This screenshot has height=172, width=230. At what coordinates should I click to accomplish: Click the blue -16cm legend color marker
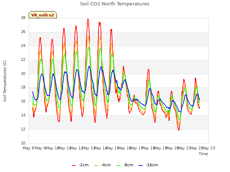[x=141, y=166]
